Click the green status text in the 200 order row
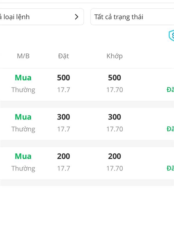This screenshot has width=174, height=232. pos(170,168)
